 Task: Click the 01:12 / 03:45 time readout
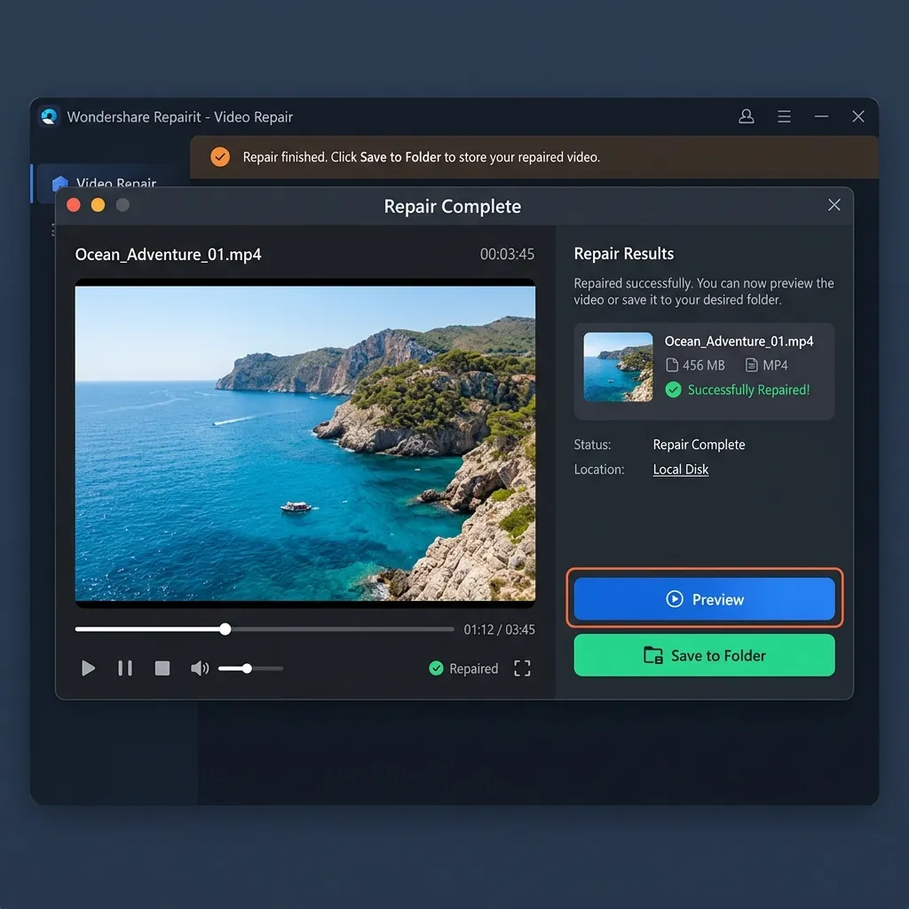[x=499, y=629]
